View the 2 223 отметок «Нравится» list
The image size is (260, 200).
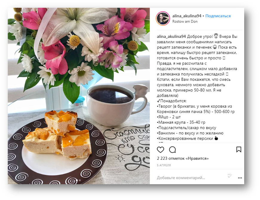[x=183, y=159]
